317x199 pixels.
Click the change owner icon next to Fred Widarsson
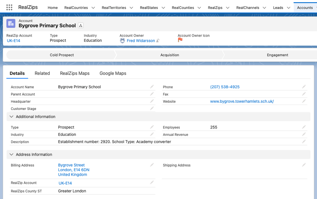(158, 41)
